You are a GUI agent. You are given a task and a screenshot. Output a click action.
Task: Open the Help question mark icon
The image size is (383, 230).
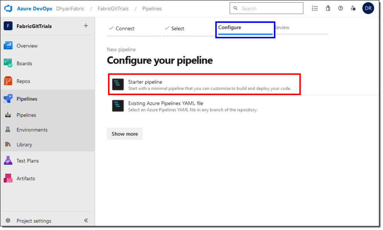[340, 8]
